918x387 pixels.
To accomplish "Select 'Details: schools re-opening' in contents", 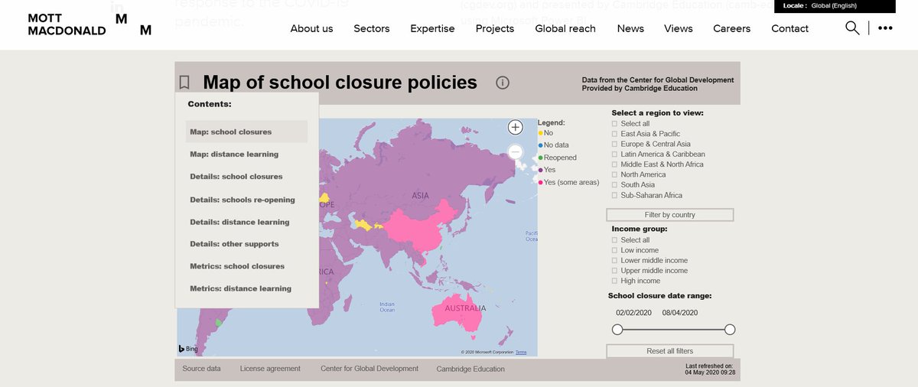I will click(243, 200).
